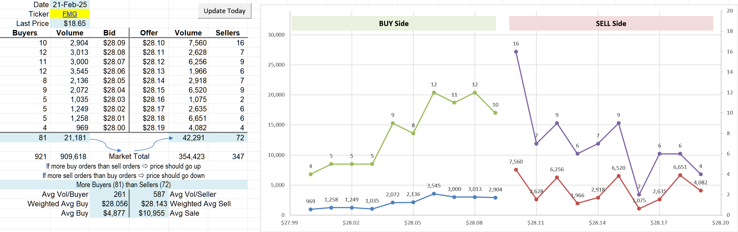738x232 pixels.
Task: Select the More Buyers than Sellers cell
Action: click(x=123, y=185)
